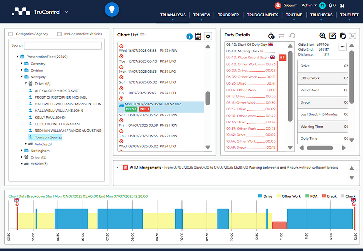Select chart Tue 15/07/2025 05:40 PK24 LFO
363x251 pixels.
[x=148, y=61]
